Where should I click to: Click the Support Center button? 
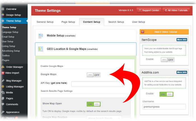coord(148,10)
